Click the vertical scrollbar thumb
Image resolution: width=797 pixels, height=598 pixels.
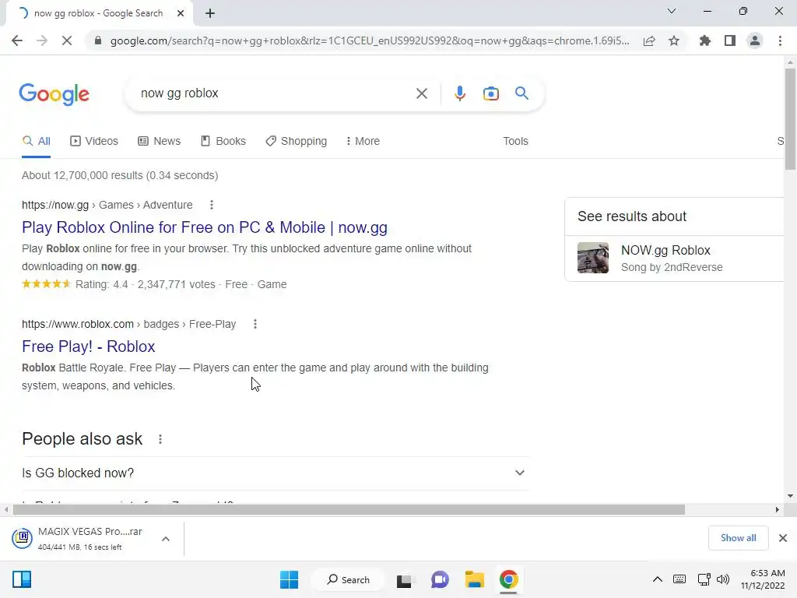(x=790, y=118)
